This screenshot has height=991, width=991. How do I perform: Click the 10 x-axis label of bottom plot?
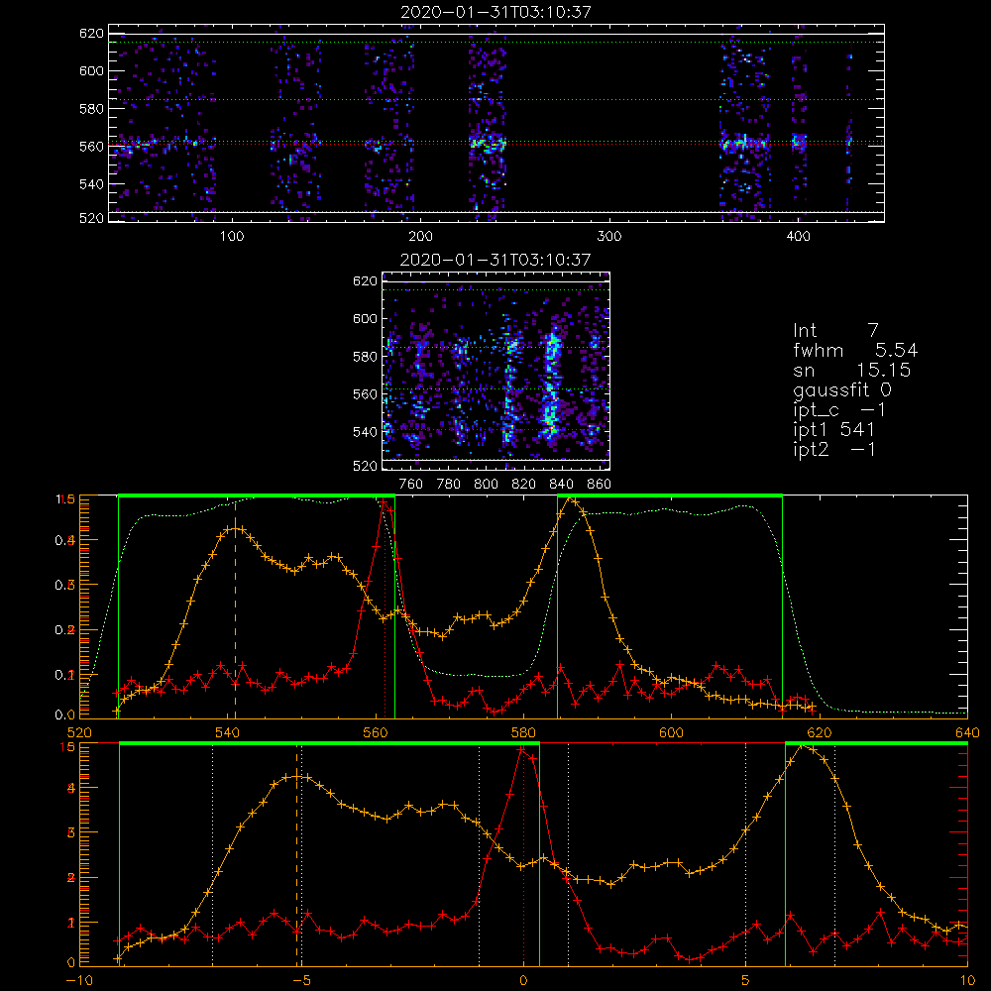[x=967, y=980]
